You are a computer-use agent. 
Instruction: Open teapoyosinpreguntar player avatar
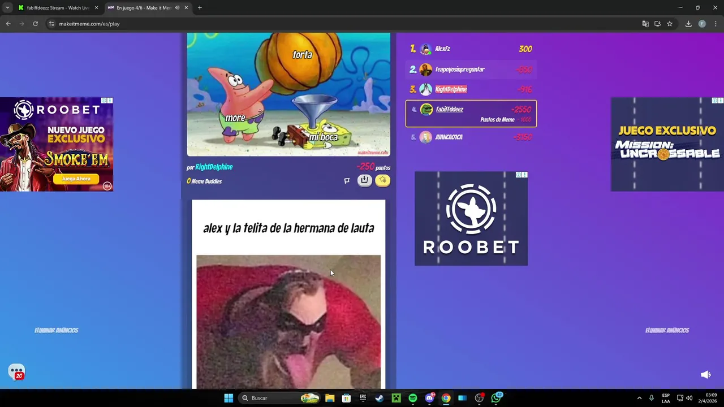point(426,70)
